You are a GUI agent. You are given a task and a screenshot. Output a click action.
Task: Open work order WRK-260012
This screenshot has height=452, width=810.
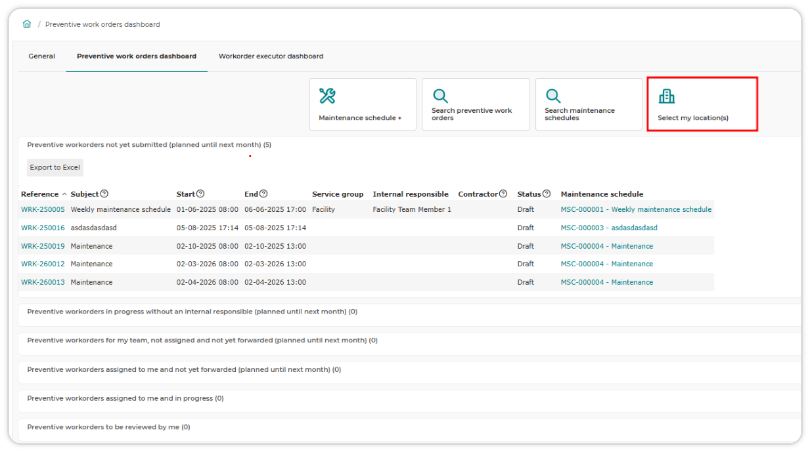(43, 264)
